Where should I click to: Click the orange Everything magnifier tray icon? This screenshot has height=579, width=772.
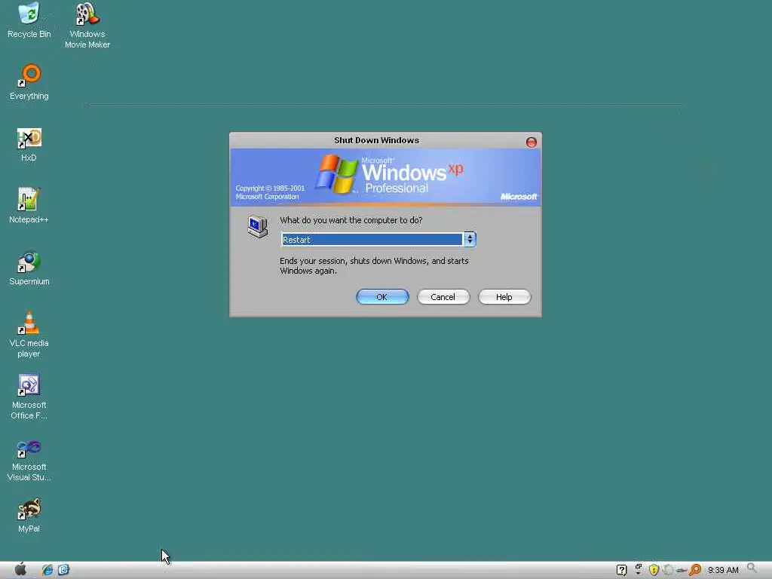pyautogui.click(x=695, y=570)
